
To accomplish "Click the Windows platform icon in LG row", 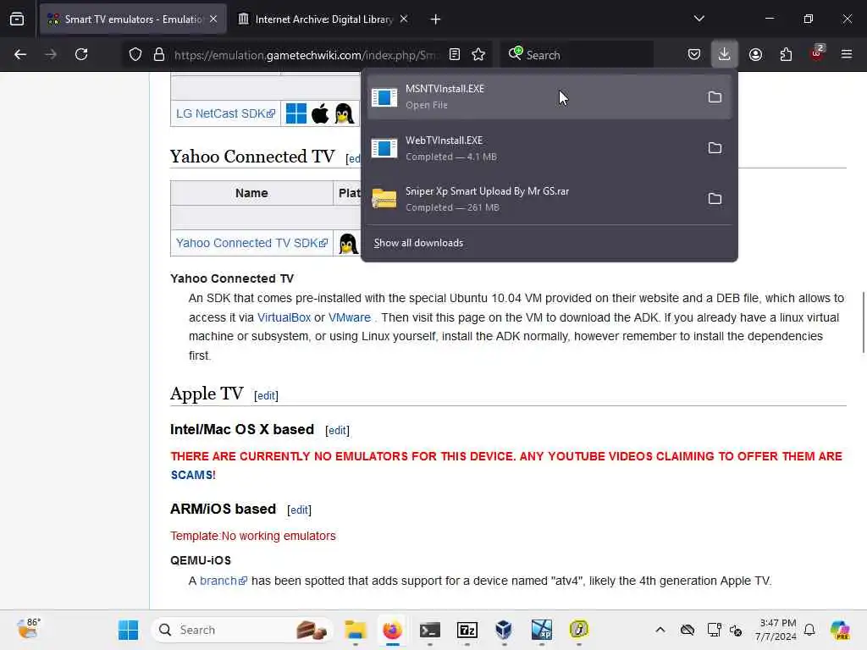I will (x=295, y=114).
